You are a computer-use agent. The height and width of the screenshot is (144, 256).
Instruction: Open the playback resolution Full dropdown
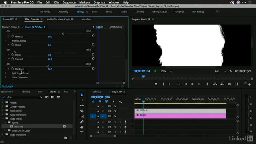point(220,71)
